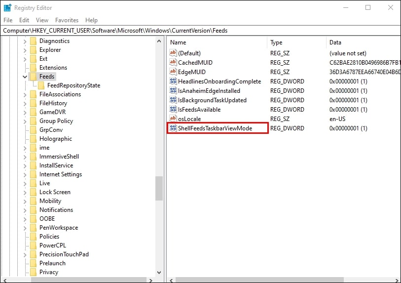Screen dimensions: 401x283
Task: Collapse the Feeds registry key
Action: pyautogui.click(x=25, y=77)
